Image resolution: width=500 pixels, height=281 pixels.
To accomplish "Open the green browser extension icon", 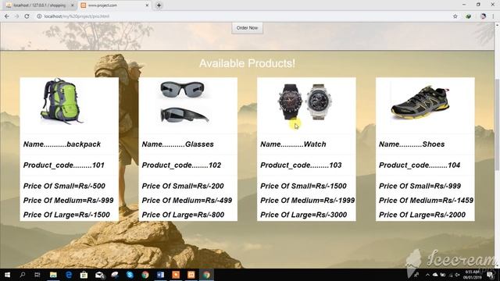I will [x=469, y=16].
